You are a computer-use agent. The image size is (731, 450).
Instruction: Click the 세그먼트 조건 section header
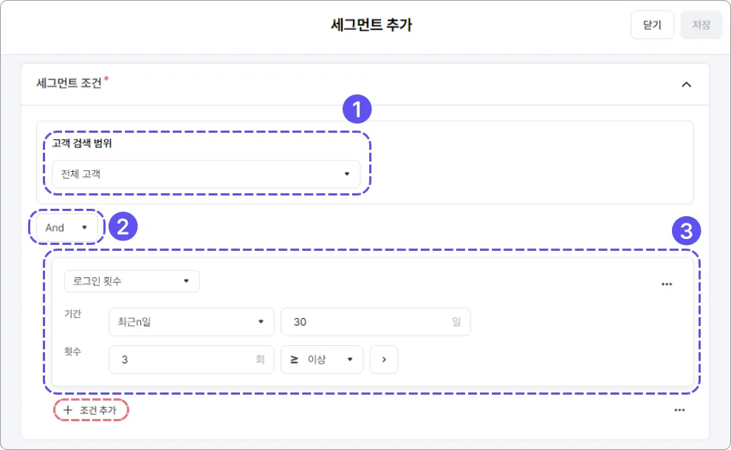tap(69, 83)
